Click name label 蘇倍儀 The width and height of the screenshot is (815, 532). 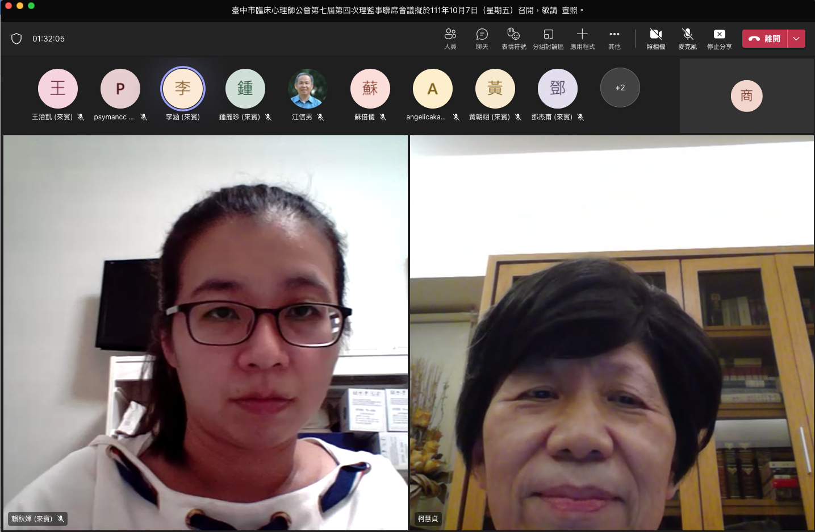365,117
